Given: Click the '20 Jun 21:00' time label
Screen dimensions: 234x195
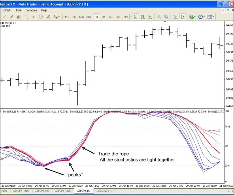Looking at the screenshot, I should coord(176,186).
